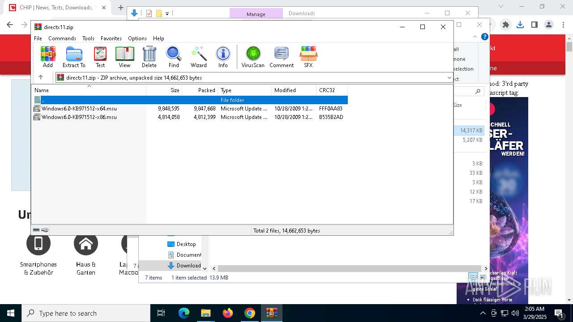Click the SFX toolbar icon
The height and width of the screenshot is (322, 573).
click(308, 57)
